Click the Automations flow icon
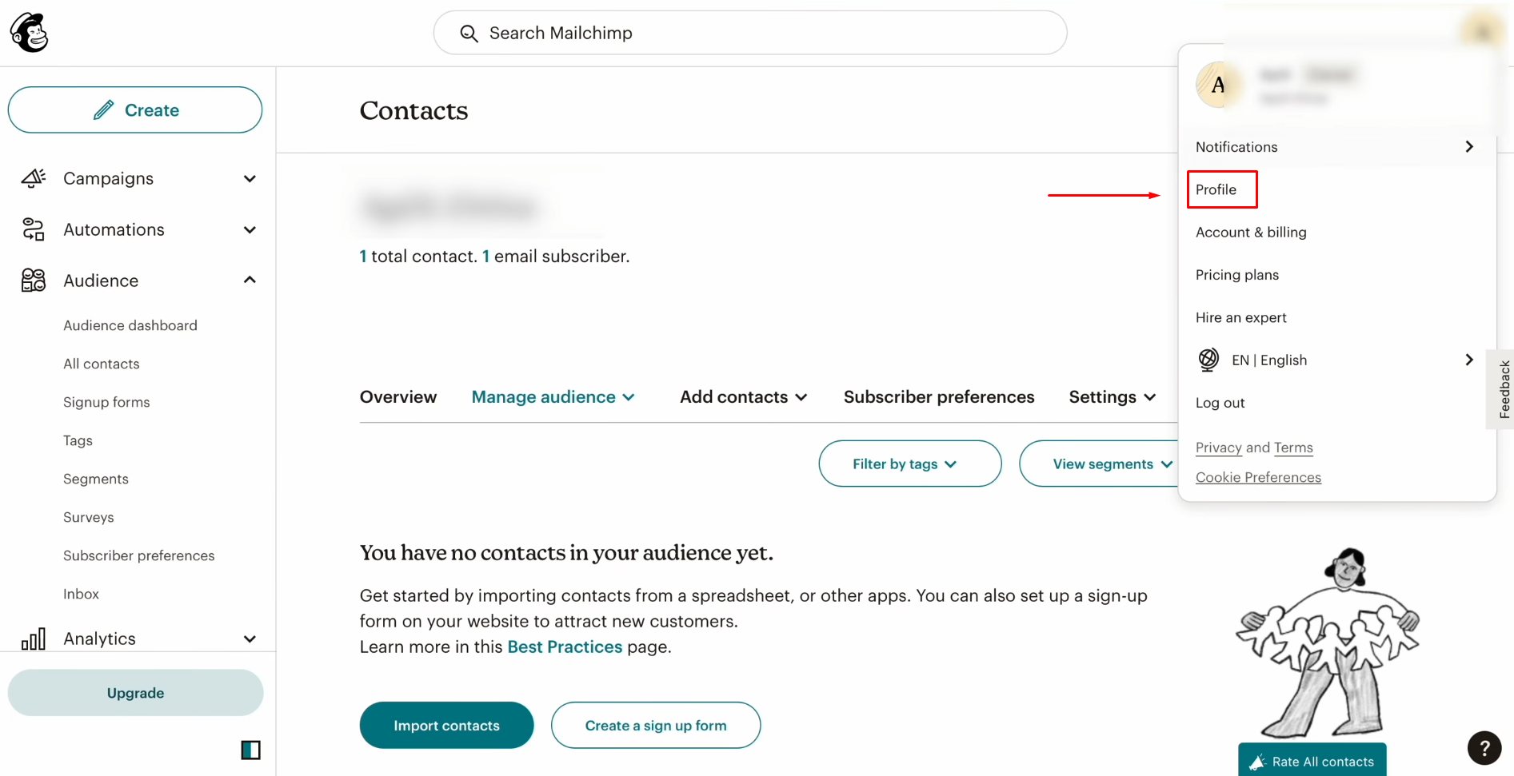The height and width of the screenshot is (776, 1514). click(x=34, y=229)
